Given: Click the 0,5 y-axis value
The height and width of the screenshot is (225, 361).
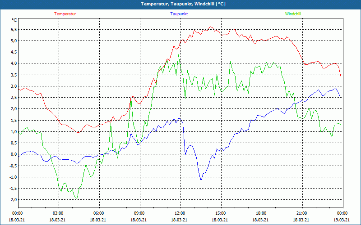Looking at the screenshot, I should tap(14, 143).
